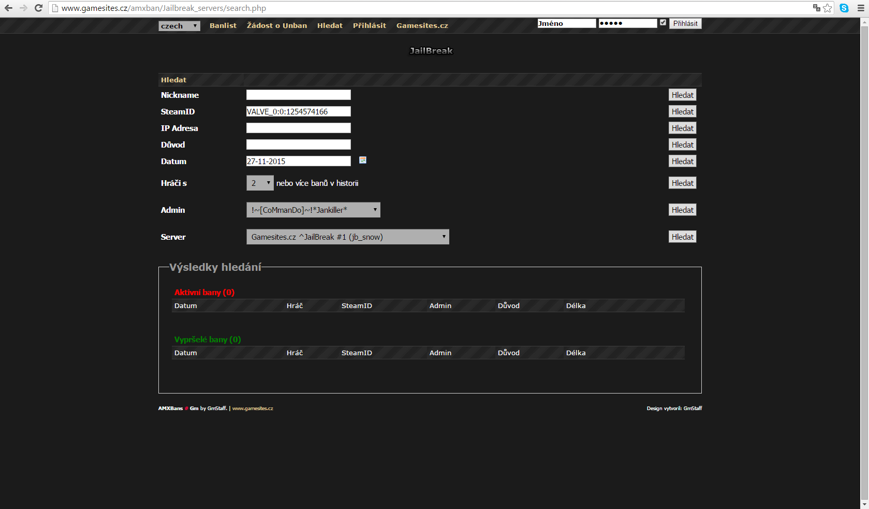Viewport: 869px width, 509px height.
Task: Open the www.gamesites.cz footer link
Action: (253, 409)
